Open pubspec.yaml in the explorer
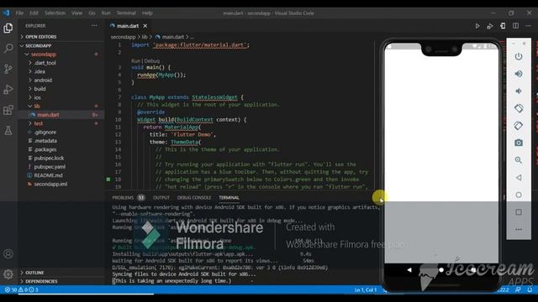This screenshot has height=302, width=538. tap(50, 167)
